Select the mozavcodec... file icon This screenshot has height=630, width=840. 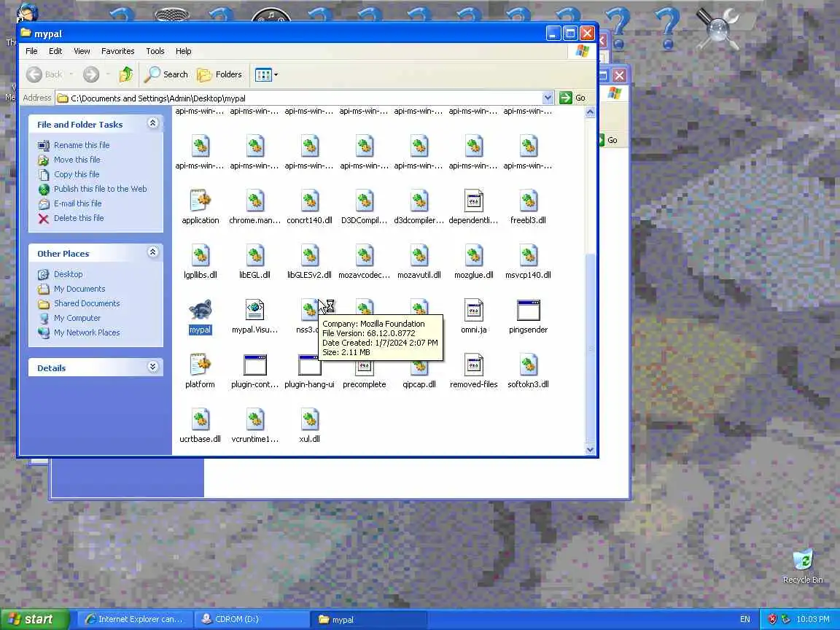(x=365, y=255)
